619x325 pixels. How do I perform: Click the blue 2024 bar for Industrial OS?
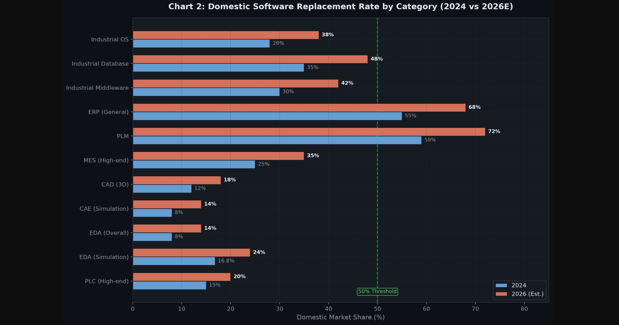(201, 44)
